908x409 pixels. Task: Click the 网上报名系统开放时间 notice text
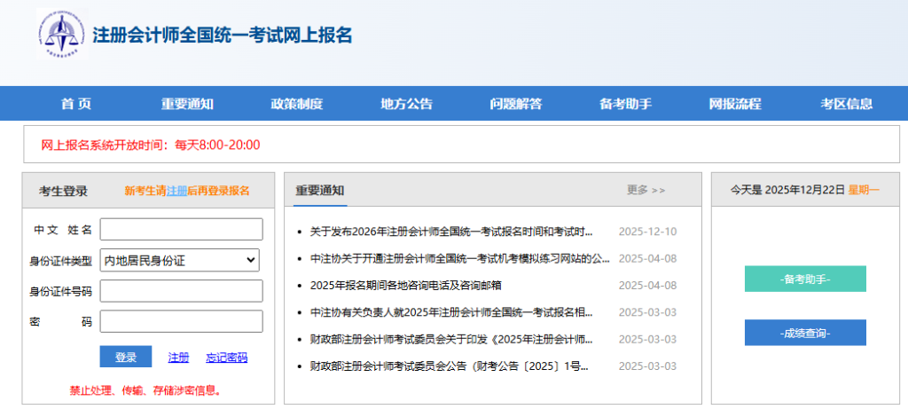(x=151, y=145)
